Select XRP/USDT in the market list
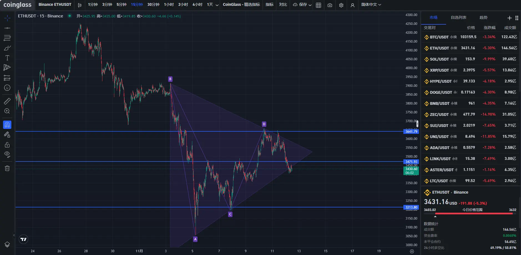The height and width of the screenshot is (255, 521). [470, 70]
